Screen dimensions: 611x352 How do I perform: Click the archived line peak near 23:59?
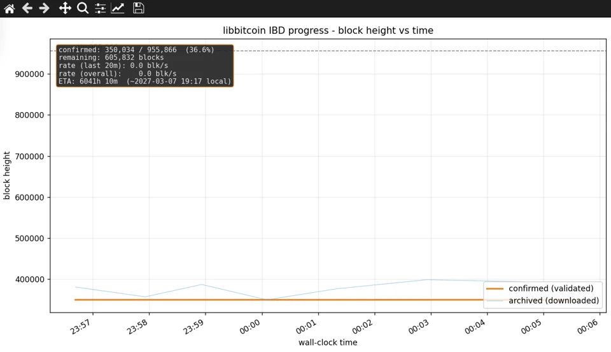[x=202, y=285]
